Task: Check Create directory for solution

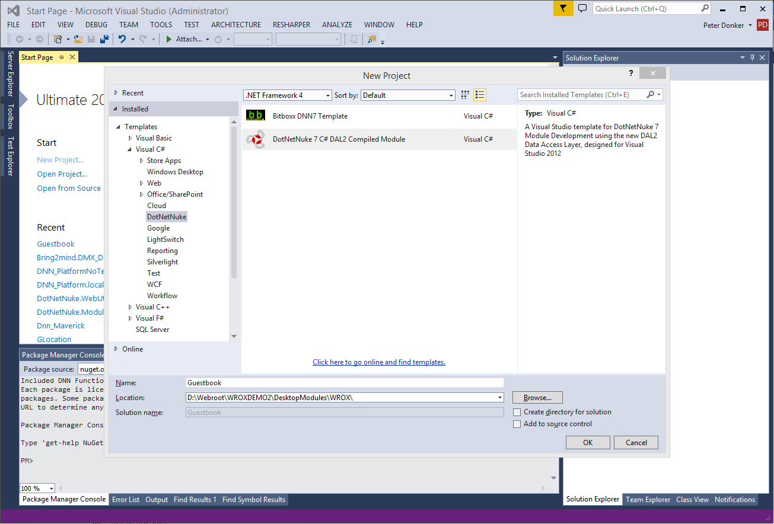Action: pyautogui.click(x=517, y=412)
